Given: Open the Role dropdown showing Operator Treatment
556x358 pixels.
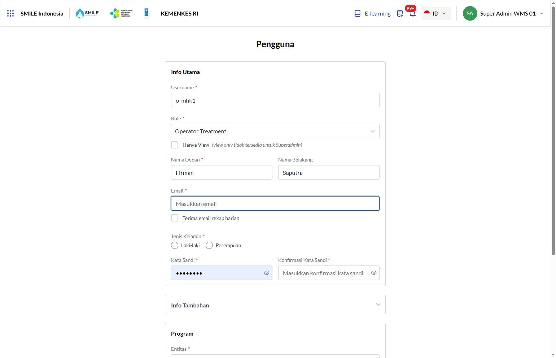Looking at the screenshot, I should (275, 131).
